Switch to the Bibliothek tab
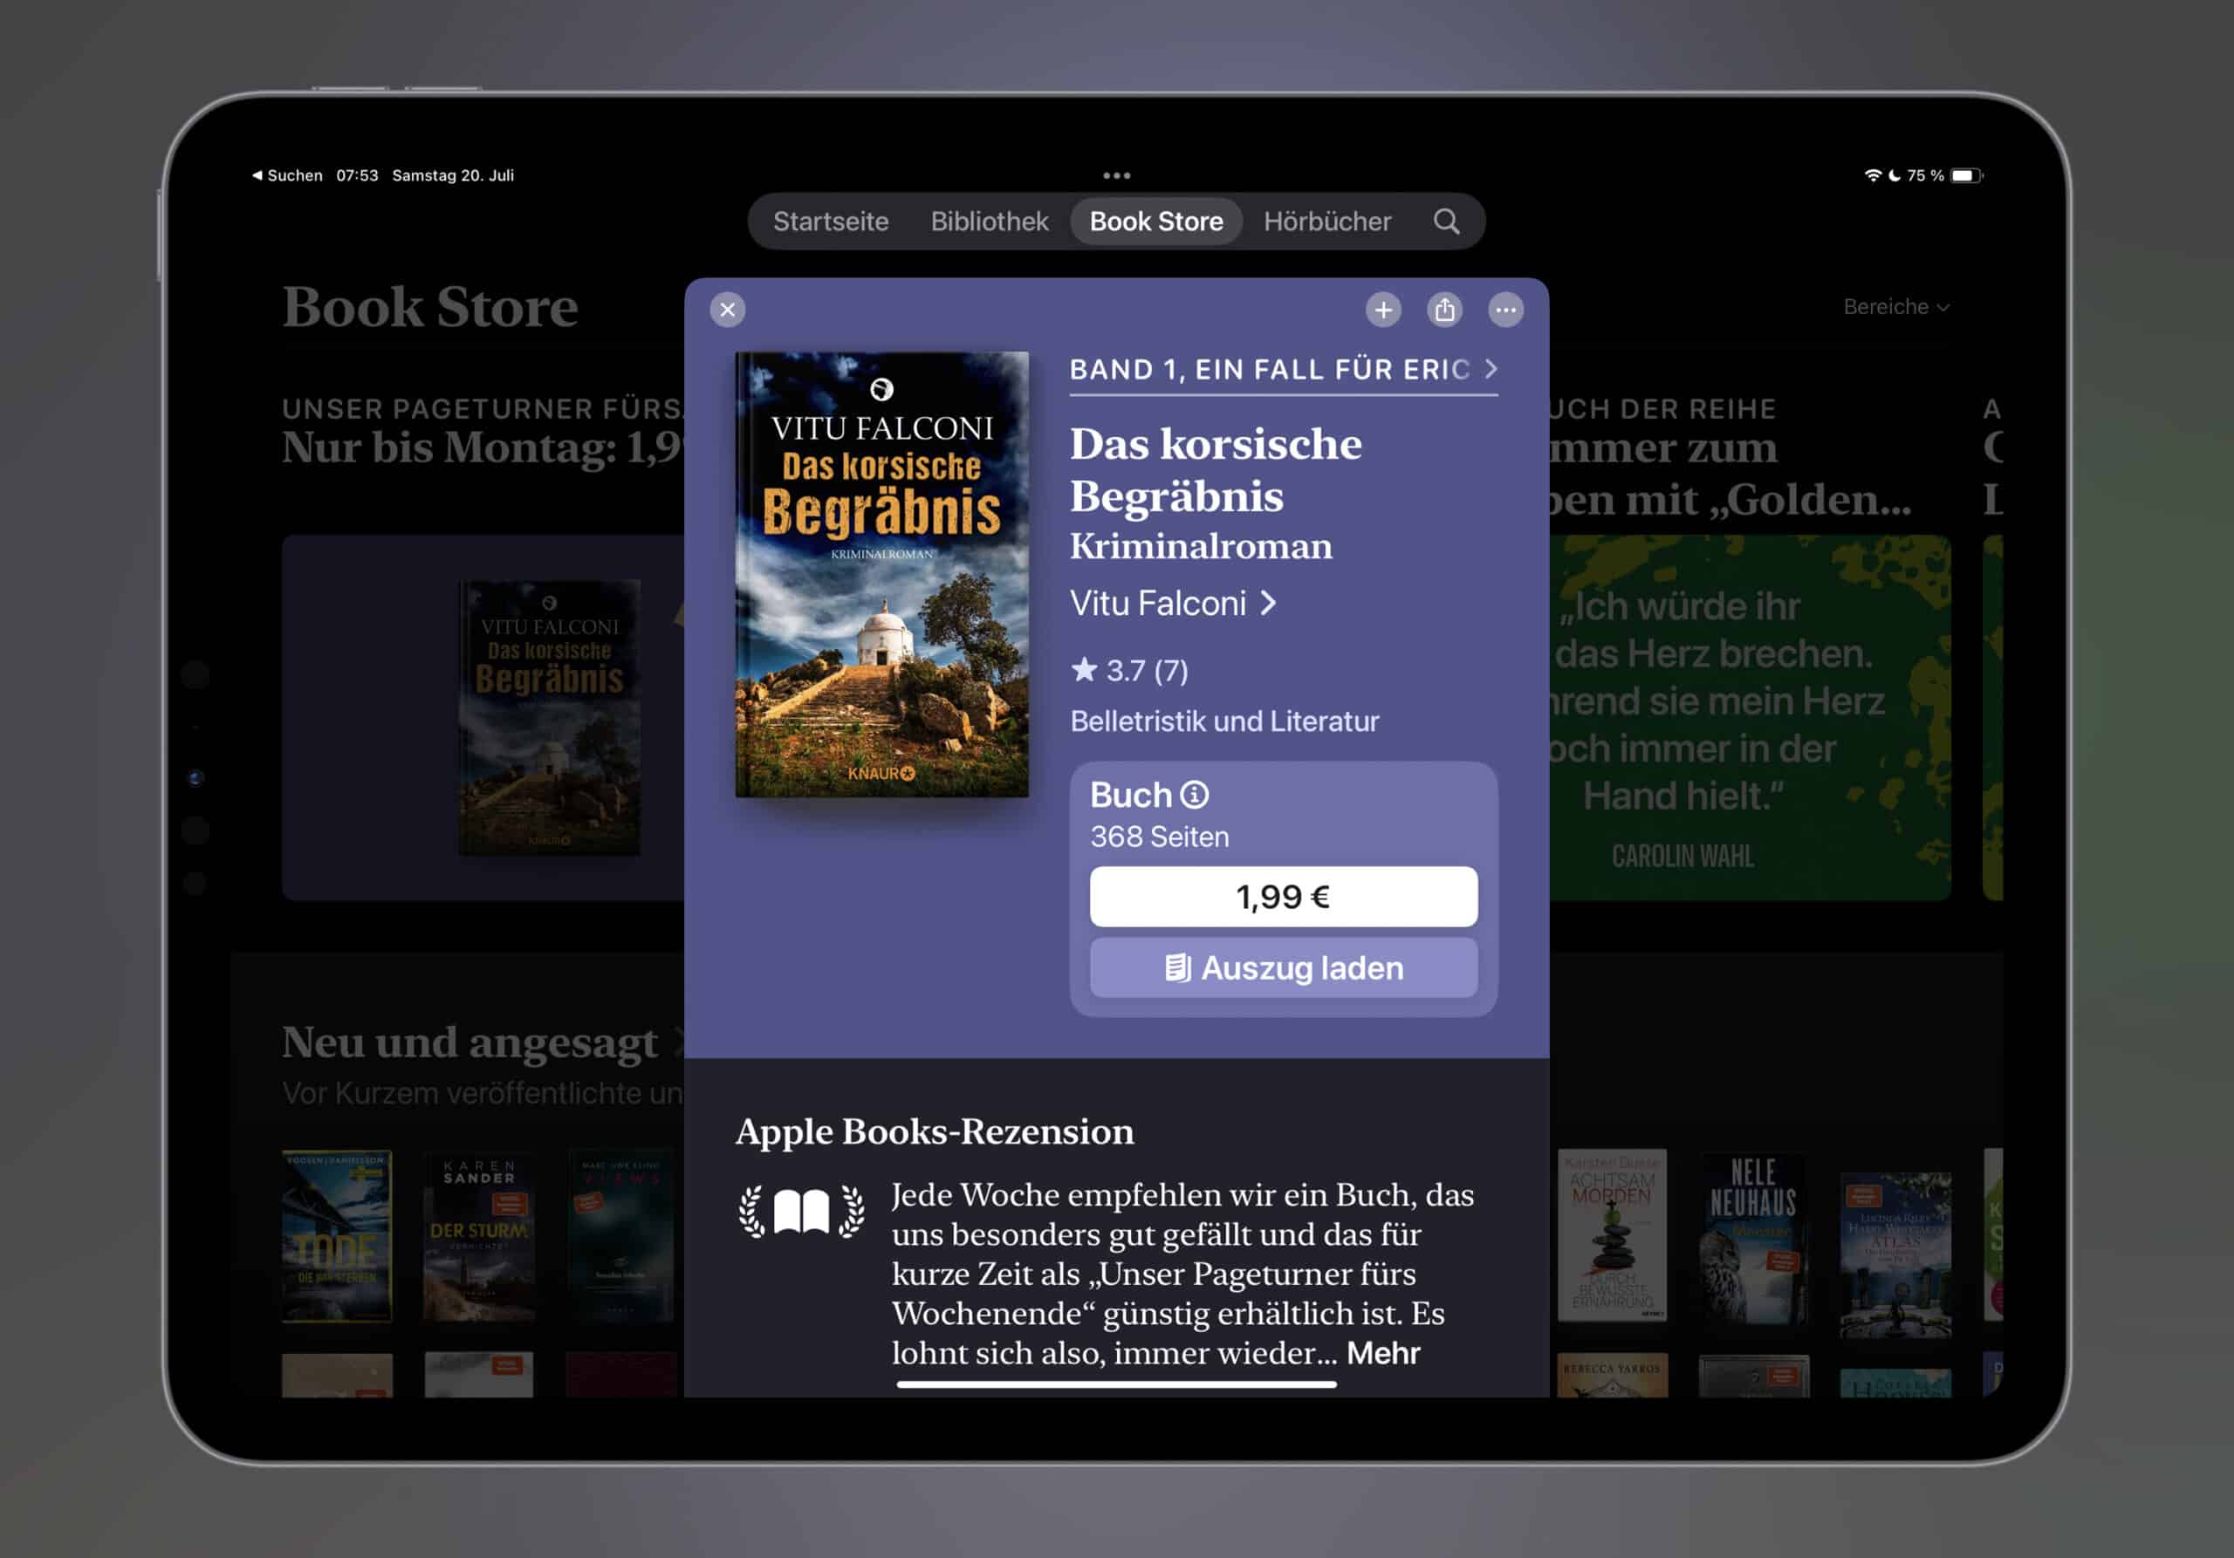This screenshot has width=2234, height=1558. pyautogui.click(x=989, y=222)
